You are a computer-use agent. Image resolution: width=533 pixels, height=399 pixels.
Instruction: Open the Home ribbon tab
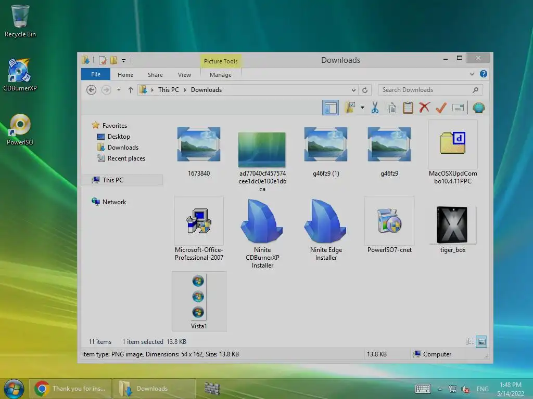[x=125, y=75]
